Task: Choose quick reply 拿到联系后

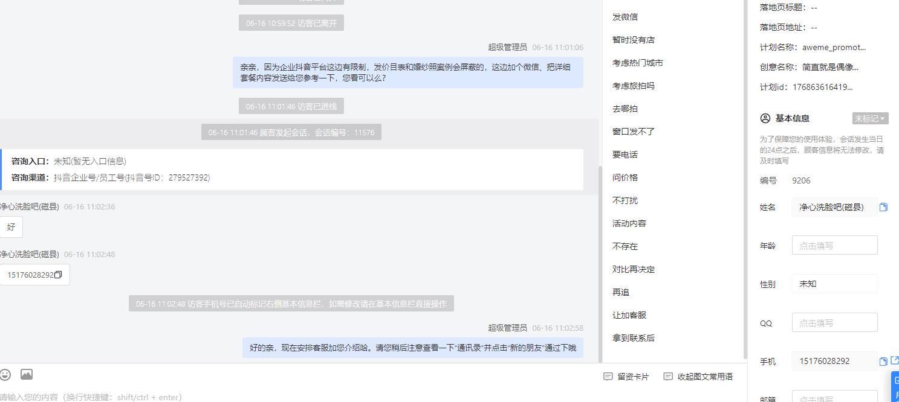Action: coord(634,338)
